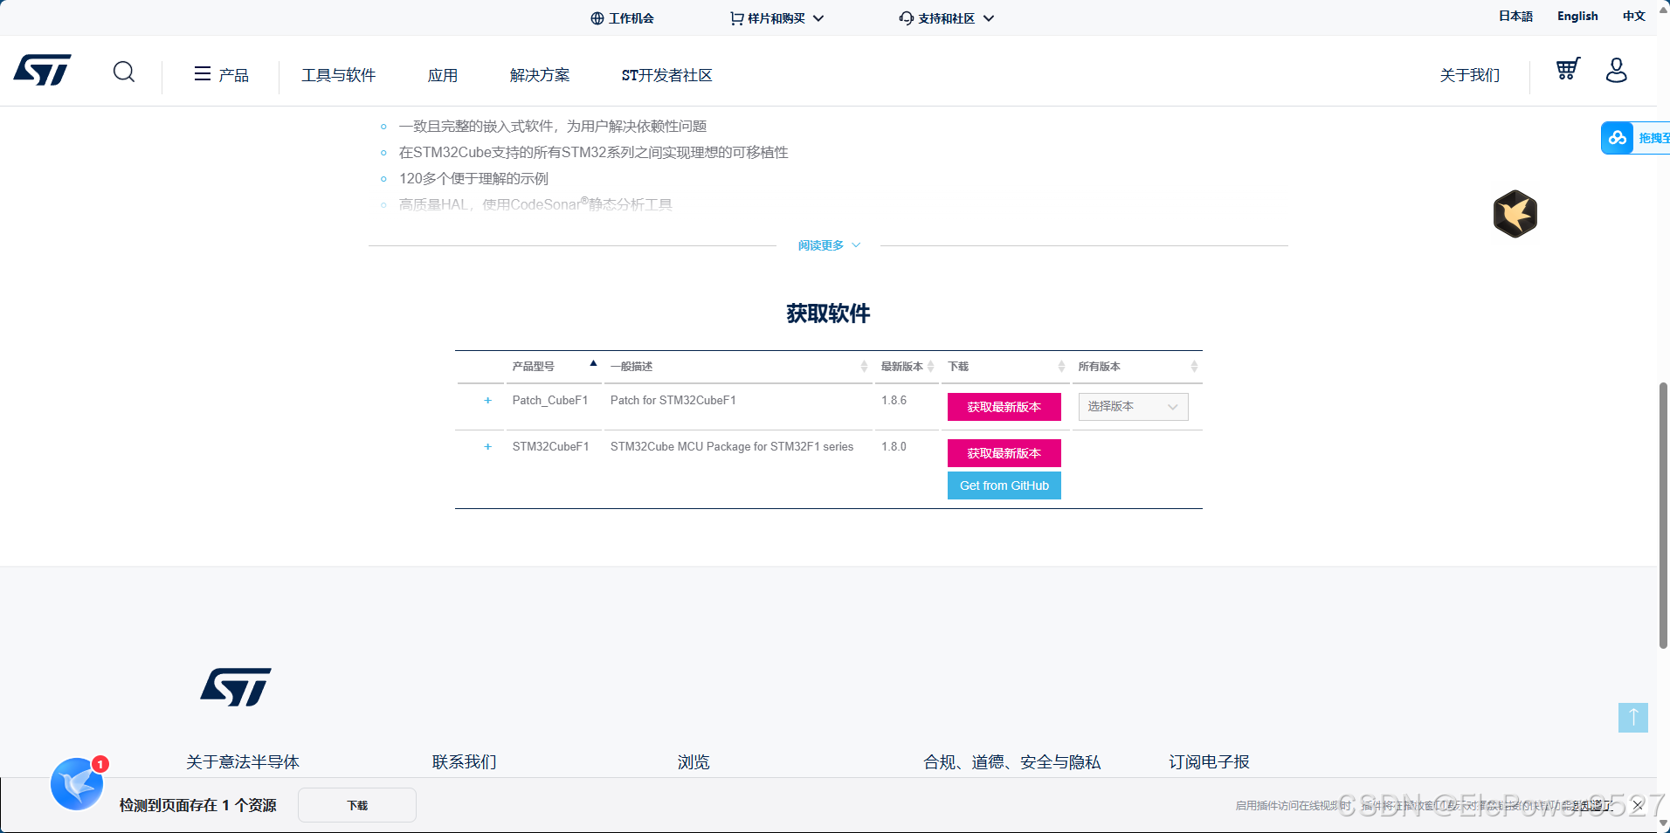
Task: Sort by 下载 column
Action: (1006, 367)
